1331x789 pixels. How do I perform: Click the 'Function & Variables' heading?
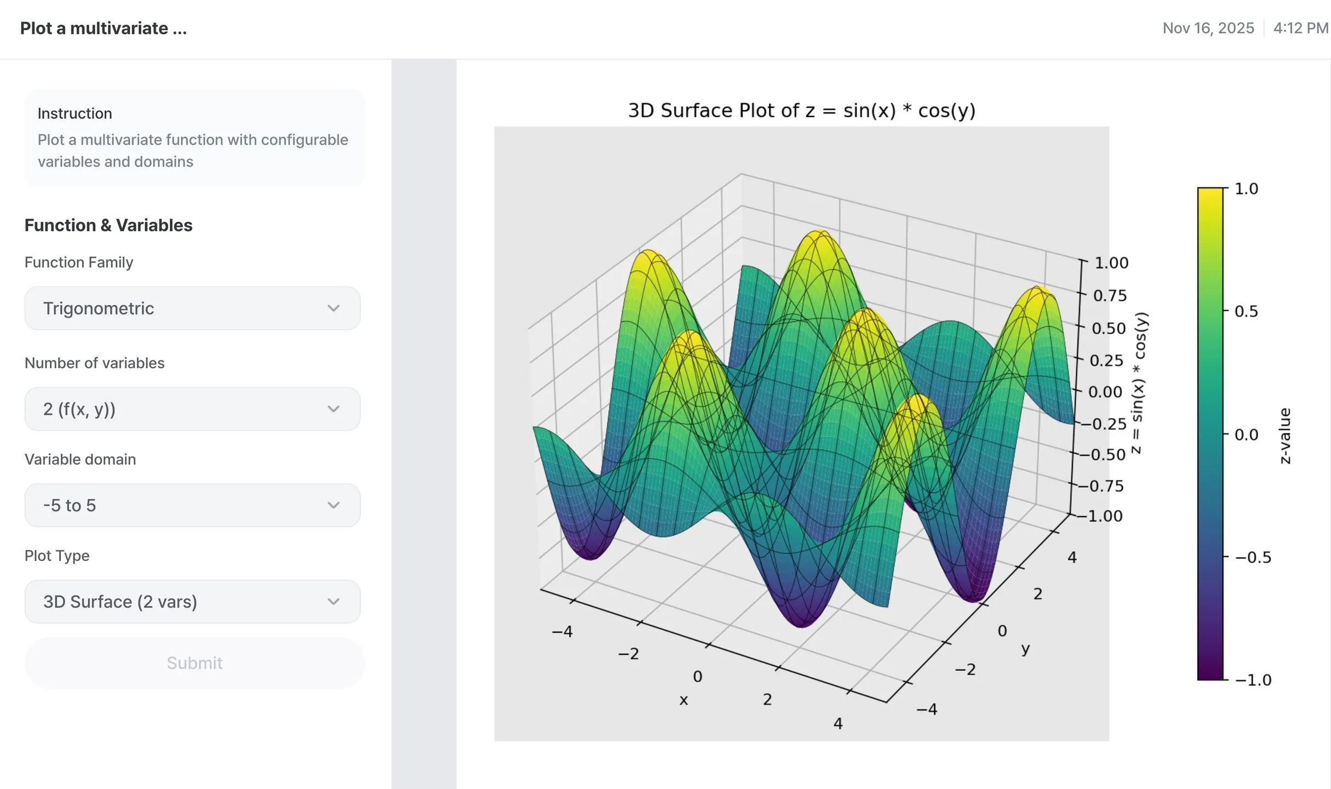click(108, 225)
